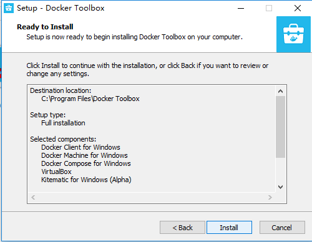
Task: Start installation with the Install button
Action: (x=229, y=228)
